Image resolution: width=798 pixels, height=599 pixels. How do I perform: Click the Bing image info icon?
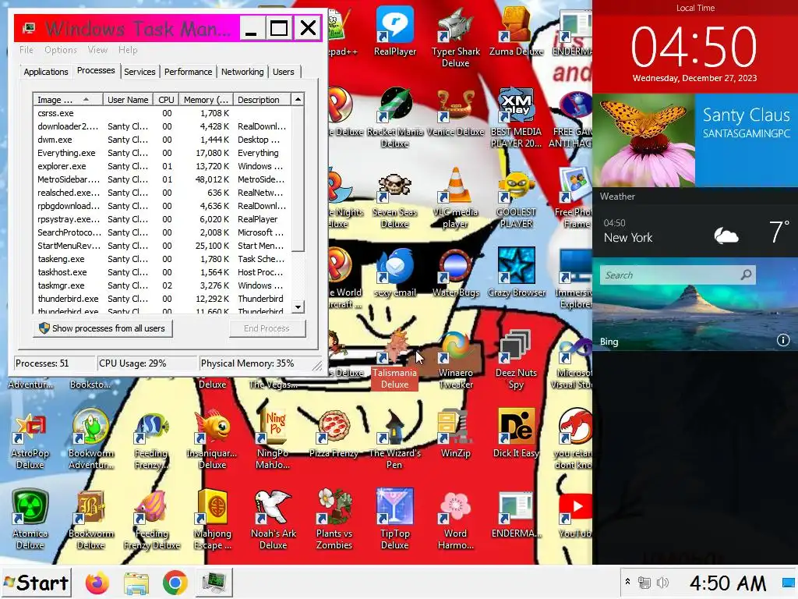[782, 340]
